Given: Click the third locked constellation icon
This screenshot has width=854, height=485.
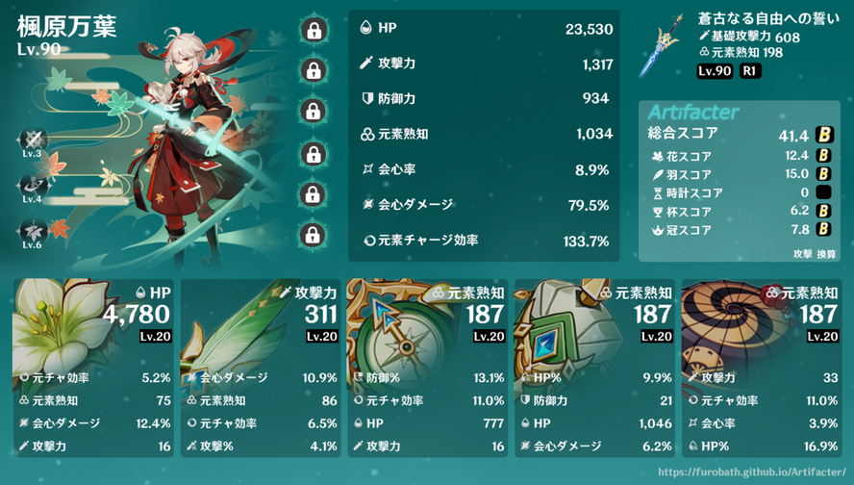Looking at the screenshot, I should (314, 112).
